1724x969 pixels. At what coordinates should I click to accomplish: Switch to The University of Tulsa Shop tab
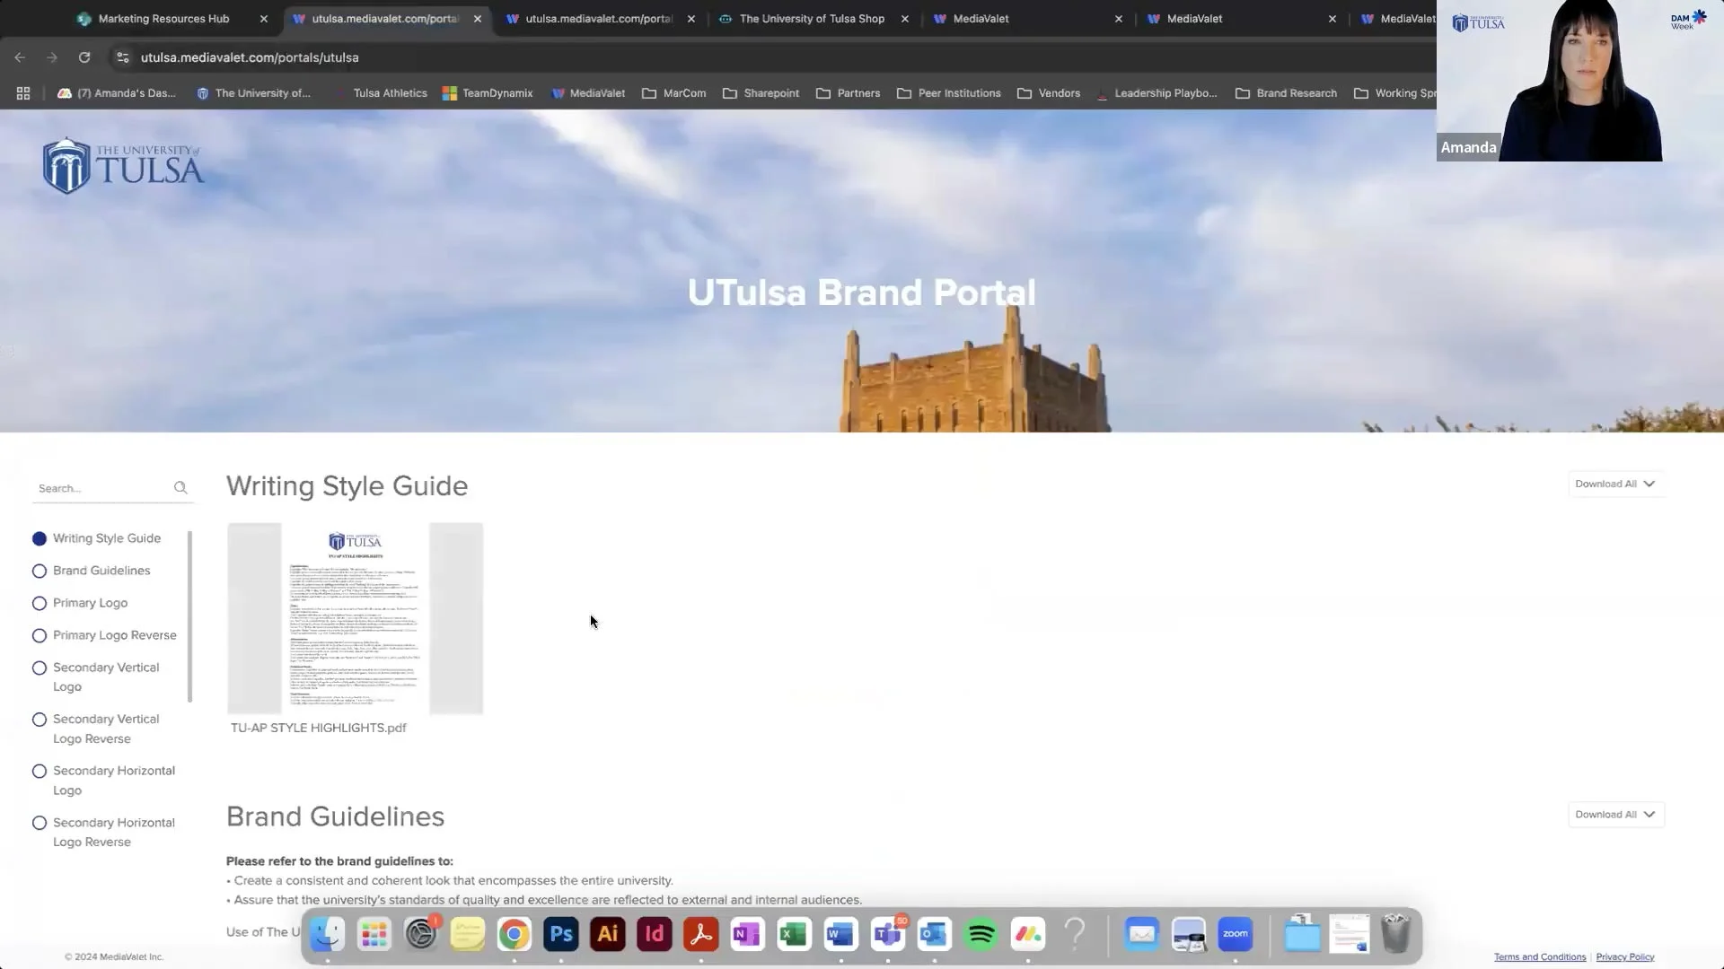coord(811,19)
